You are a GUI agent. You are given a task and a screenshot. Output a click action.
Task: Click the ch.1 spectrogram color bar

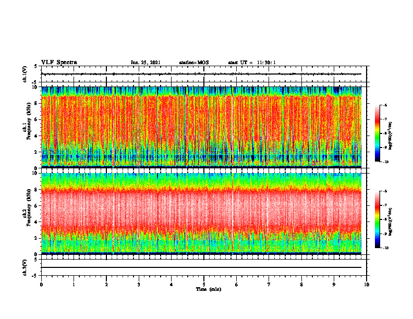pos(377,133)
